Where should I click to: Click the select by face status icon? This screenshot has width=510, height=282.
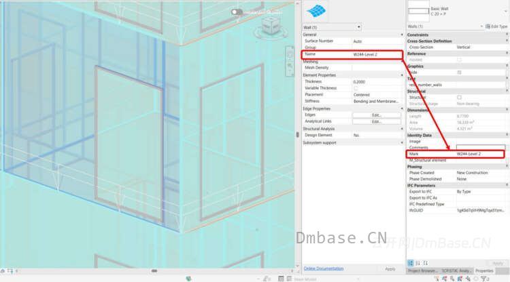pyautogui.click(x=460, y=279)
